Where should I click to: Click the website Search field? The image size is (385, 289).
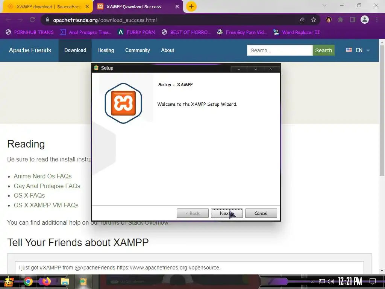(x=280, y=50)
